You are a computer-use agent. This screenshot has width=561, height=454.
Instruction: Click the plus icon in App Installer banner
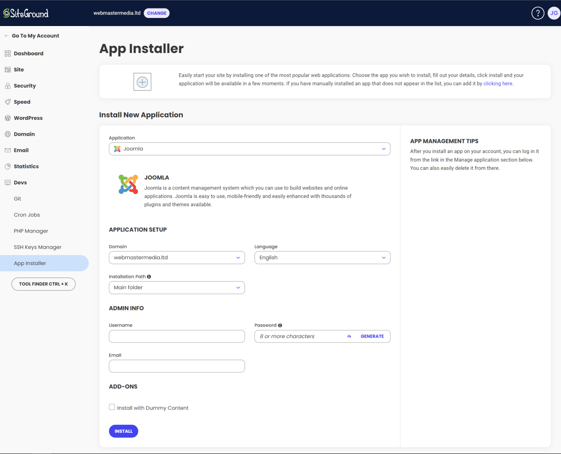[142, 82]
